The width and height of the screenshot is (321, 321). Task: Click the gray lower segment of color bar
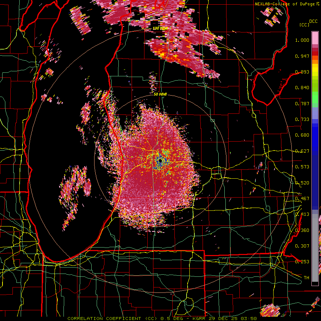point(315,248)
